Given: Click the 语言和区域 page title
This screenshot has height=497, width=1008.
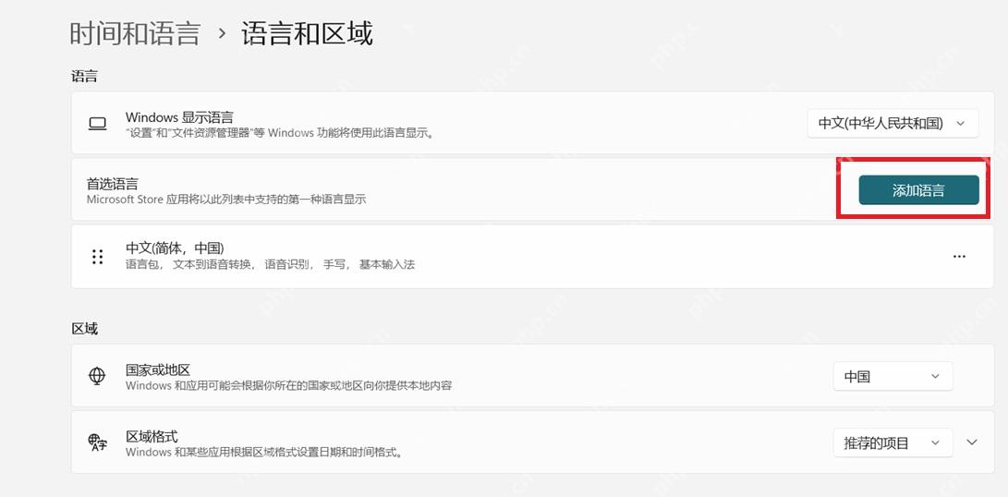Looking at the screenshot, I should 308,33.
